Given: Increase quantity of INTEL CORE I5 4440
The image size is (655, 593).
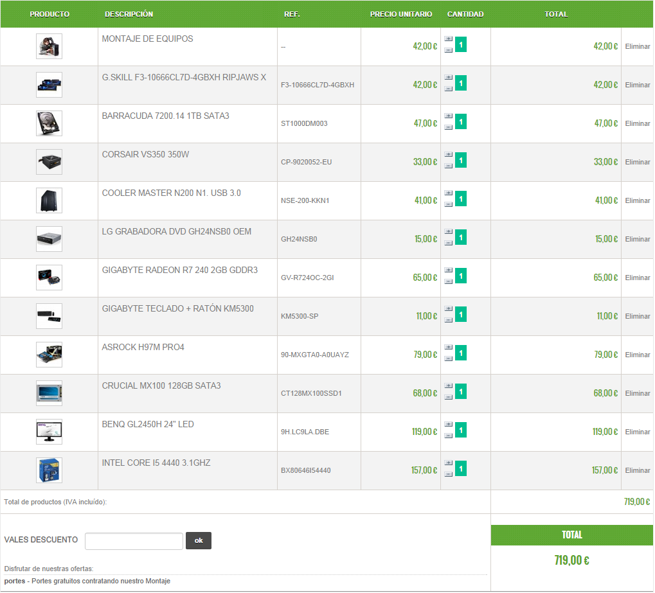Looking at the screenshot, I should (x=448, y=463).
